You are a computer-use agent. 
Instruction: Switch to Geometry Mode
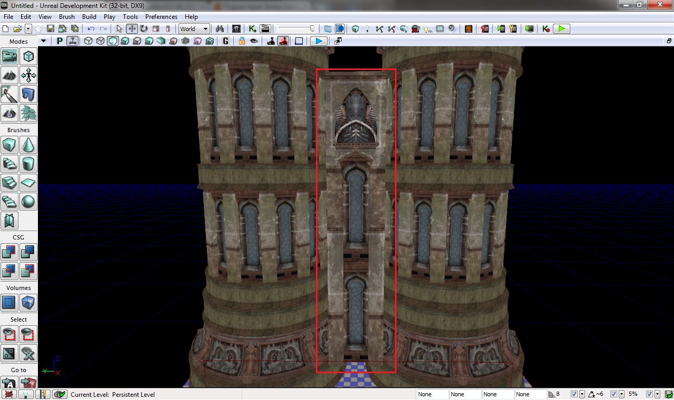(x=28, y=56)
